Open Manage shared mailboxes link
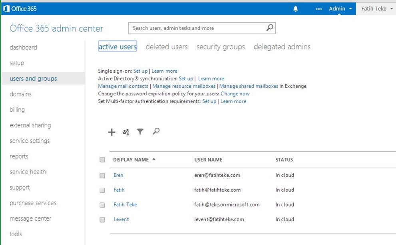This screenshot has height=245, width=396. (x=249, y=86)
